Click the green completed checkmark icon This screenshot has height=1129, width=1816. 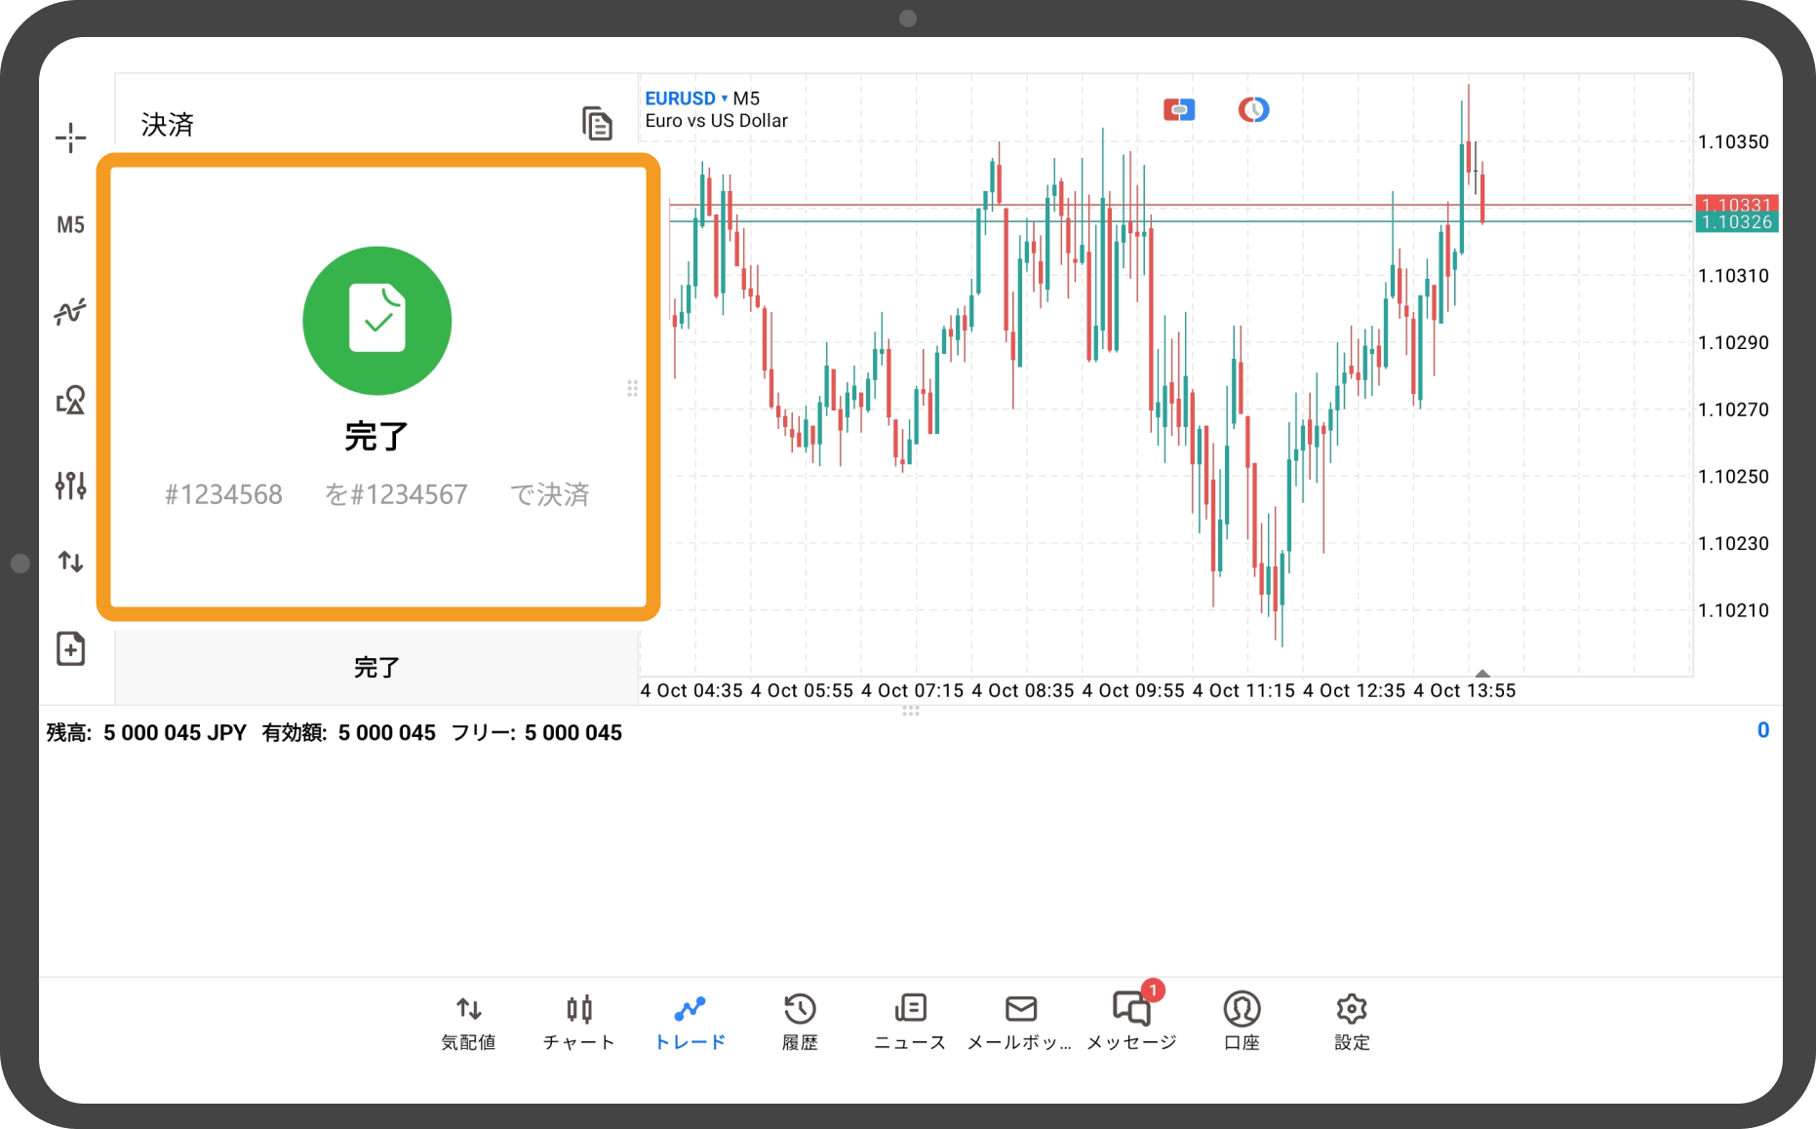click(377, 321)
